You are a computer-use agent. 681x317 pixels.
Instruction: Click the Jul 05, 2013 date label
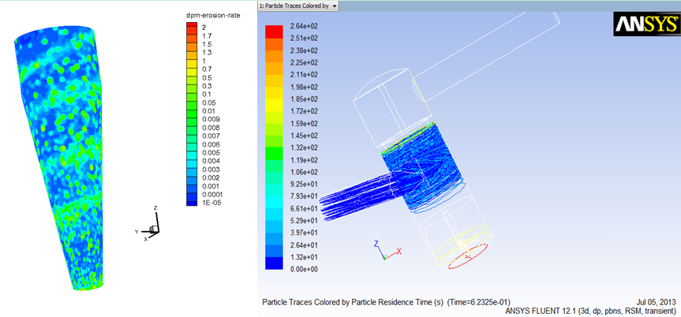tap(656, 302)
